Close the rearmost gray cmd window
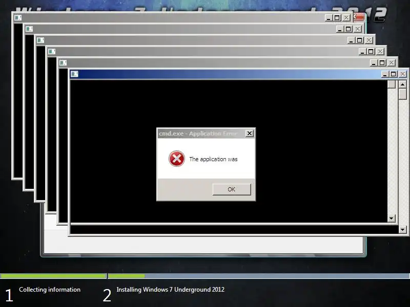 click(x=346, y=18)
